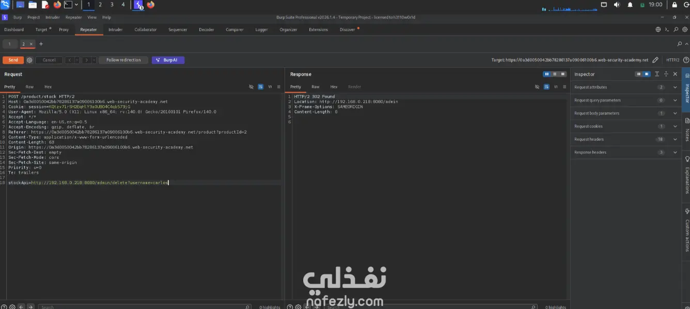The height and width of the screenshot is (309, 690).
Task: Go forward in request history with right arrow
Action: [86, 60]
